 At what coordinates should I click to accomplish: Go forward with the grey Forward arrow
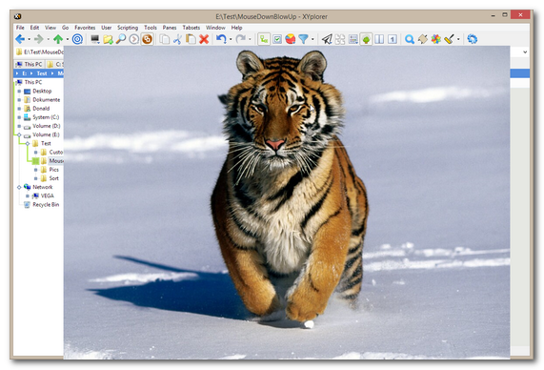39,39
